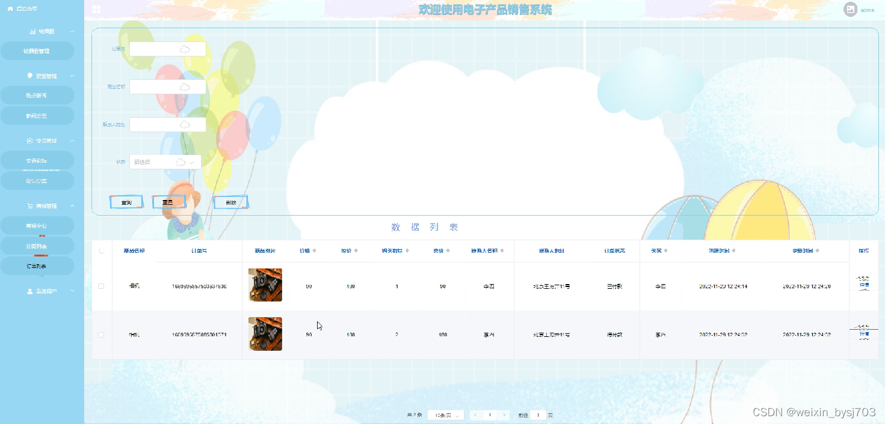885x424 pixels.
Task: Click the chat icon beside 交流管理
Action: pyautogui.click(x=30, y=141)
